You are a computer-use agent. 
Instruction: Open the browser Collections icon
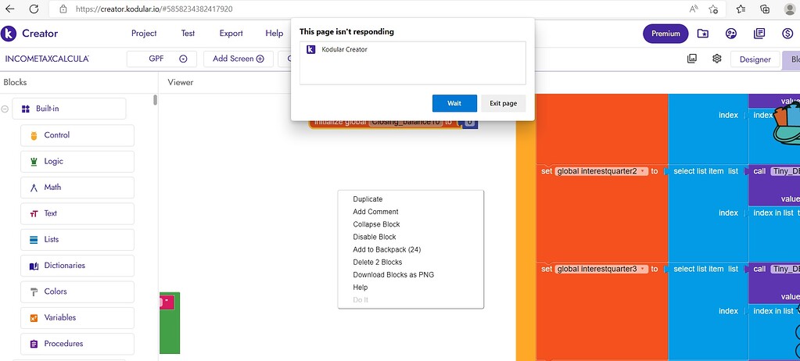tap(765, 9)
